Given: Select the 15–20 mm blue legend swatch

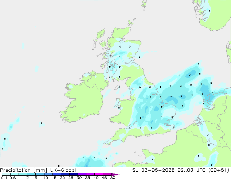Looking at the screenshot, I should 57,174.
